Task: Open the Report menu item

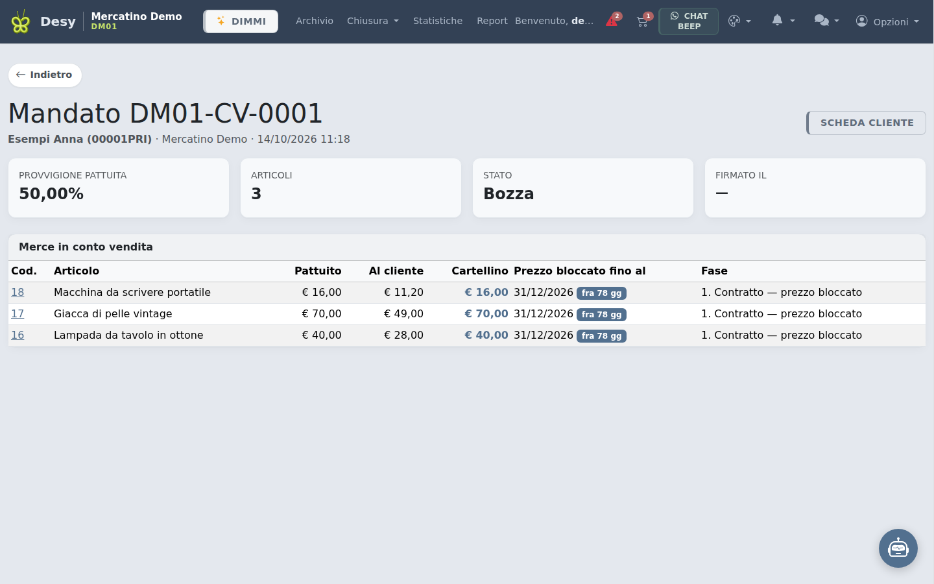Action: pyautogui.click(x=492, y=21)
